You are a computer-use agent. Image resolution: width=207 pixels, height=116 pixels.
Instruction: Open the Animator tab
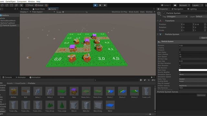21,77
